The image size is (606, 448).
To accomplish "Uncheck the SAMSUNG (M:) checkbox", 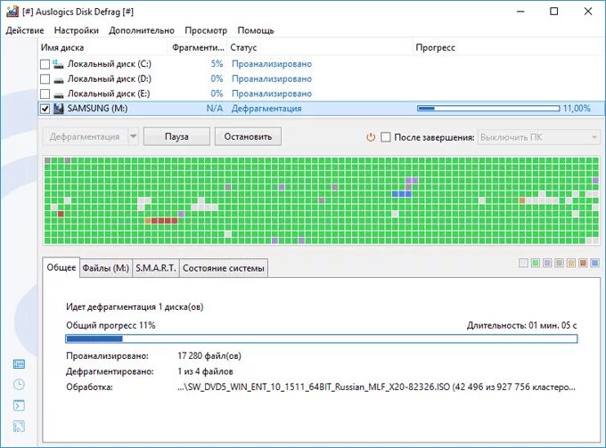I will [x=45, y=109].
